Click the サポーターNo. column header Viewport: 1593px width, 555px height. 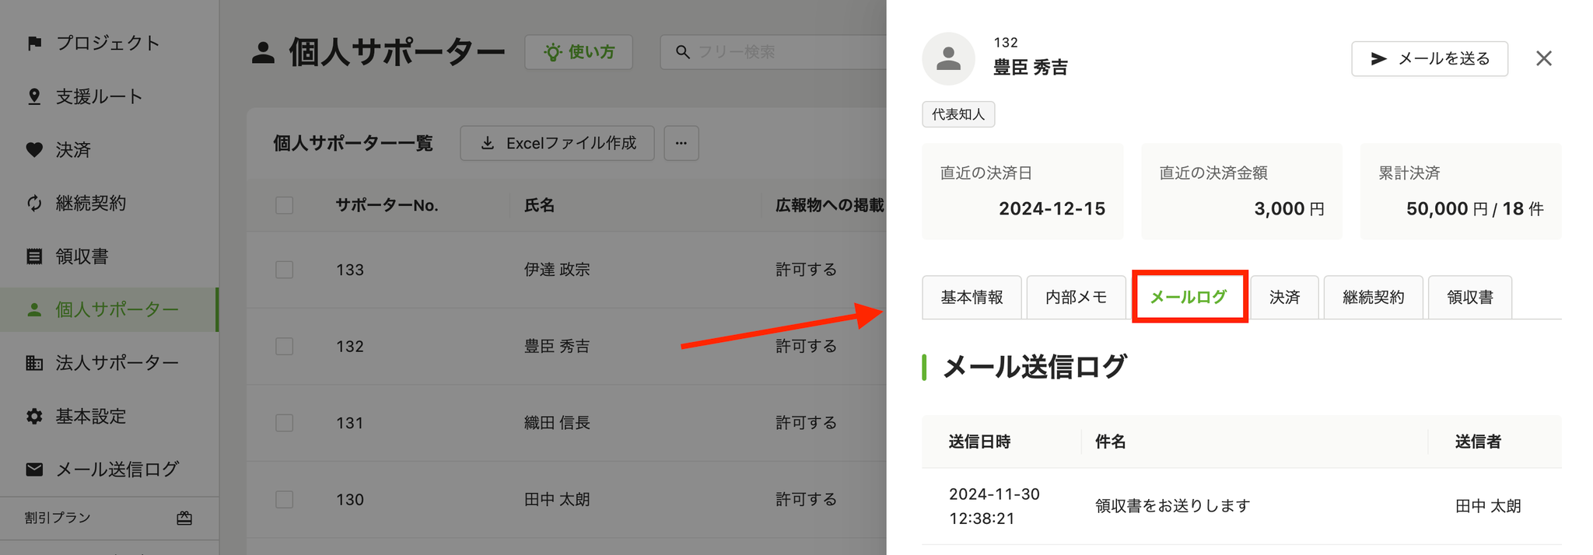click(x=387, y=205)
